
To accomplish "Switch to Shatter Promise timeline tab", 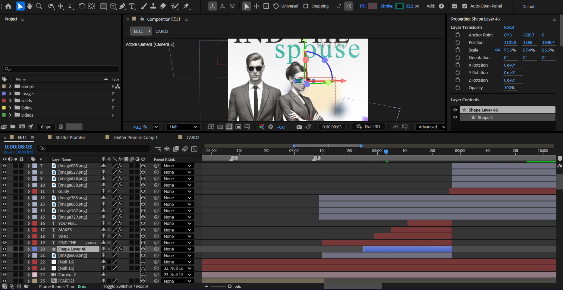I will tap(70, 137).
